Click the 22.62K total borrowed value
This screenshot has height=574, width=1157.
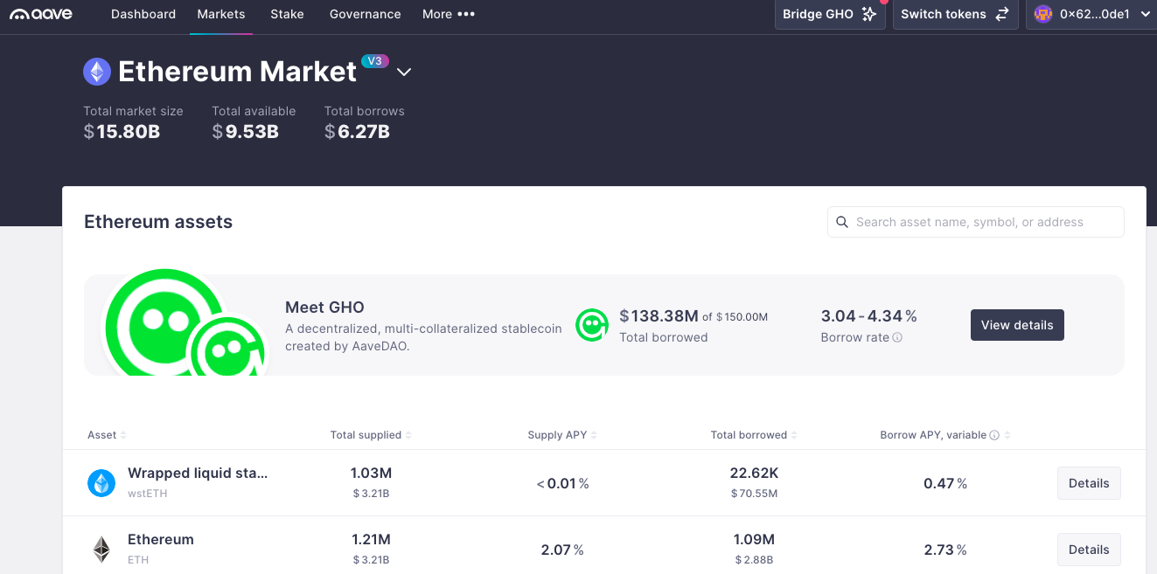click(x=754, y=473)
